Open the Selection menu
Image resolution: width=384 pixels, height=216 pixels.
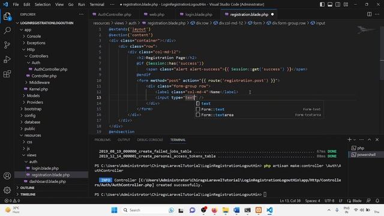[43, 4]
